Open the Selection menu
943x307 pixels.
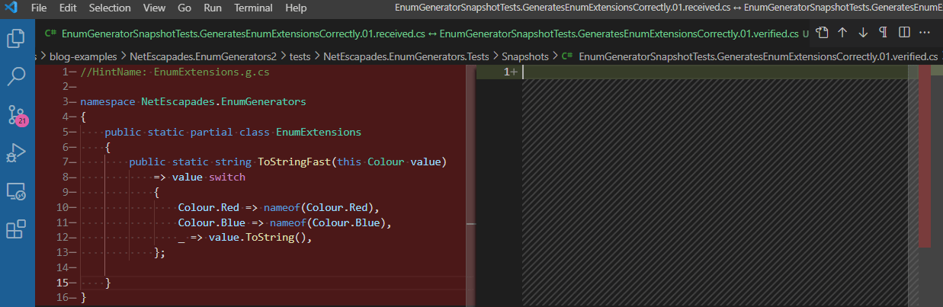click(x=110, y=8)
